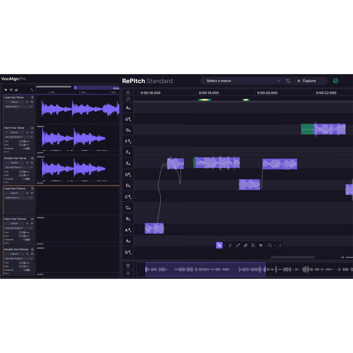
Task: Open Dub track dropdown under Double Vox Chorus
Action: [x=19, y=259]
